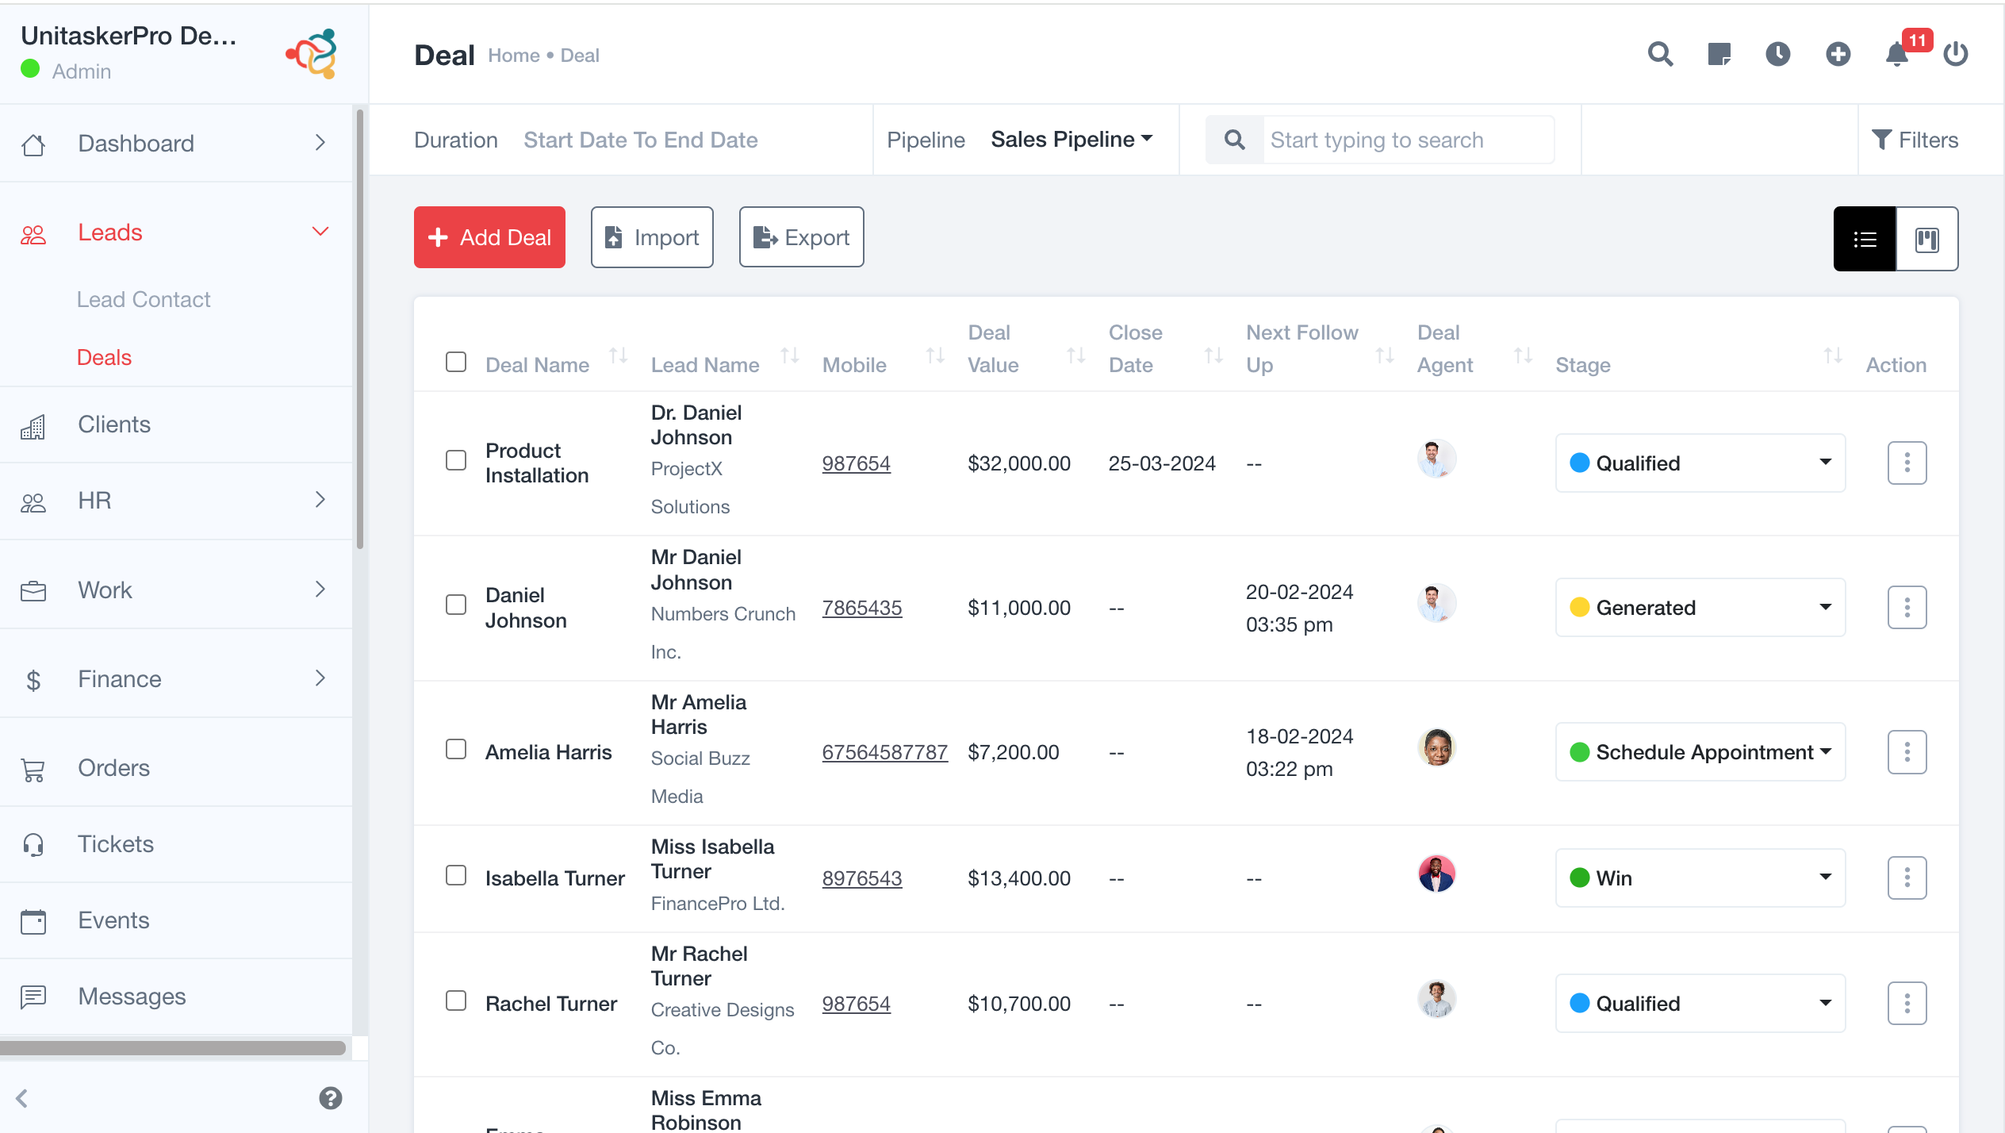This screenshot has width=2005, height=1133.
Task: Click the Import button
Action: pos(652,237)
